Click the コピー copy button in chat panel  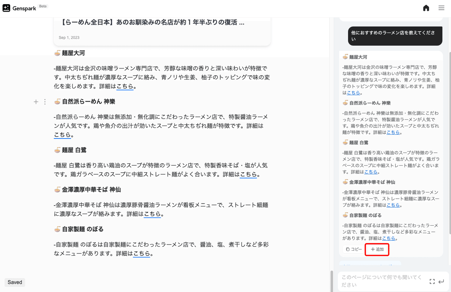coord(354,249)
